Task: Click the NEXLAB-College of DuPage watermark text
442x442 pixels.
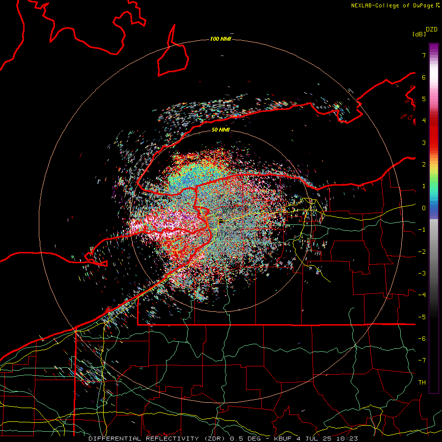Action: [x=393, y=5]
